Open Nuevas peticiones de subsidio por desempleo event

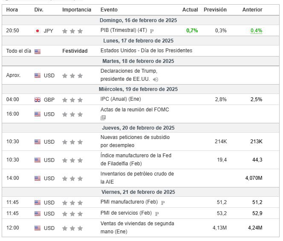[135, 141]
